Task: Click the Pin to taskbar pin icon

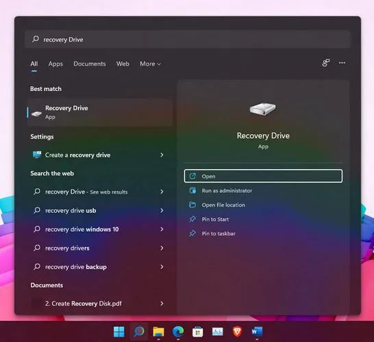Action: pos(192,233)
